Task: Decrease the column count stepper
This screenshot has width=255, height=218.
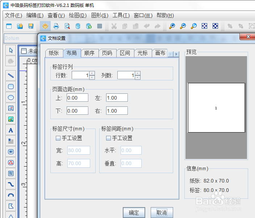Action: click(x=138, y=77)
